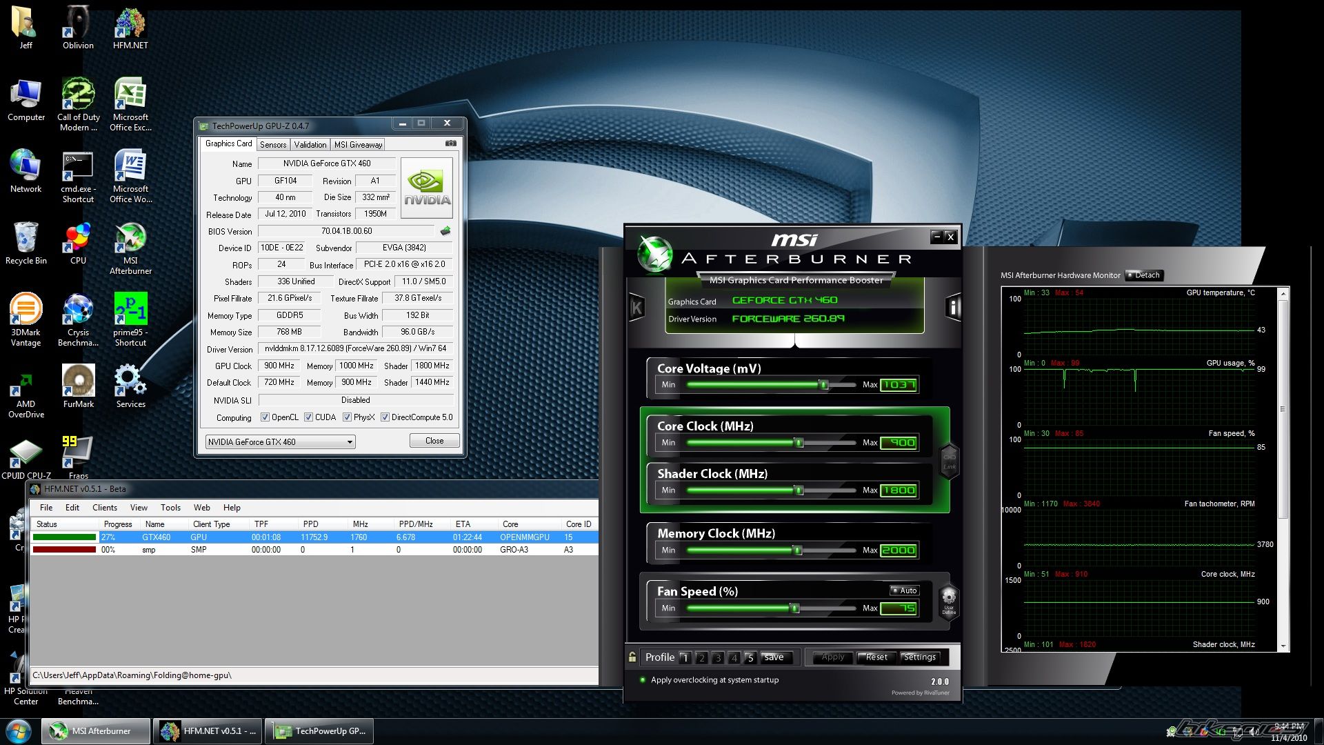Open the MSI Giveaway tab

coord(358,144)
